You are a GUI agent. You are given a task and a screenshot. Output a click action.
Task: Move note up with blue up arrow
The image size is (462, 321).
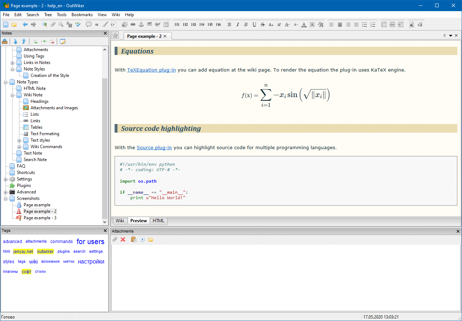click(24, 41)
